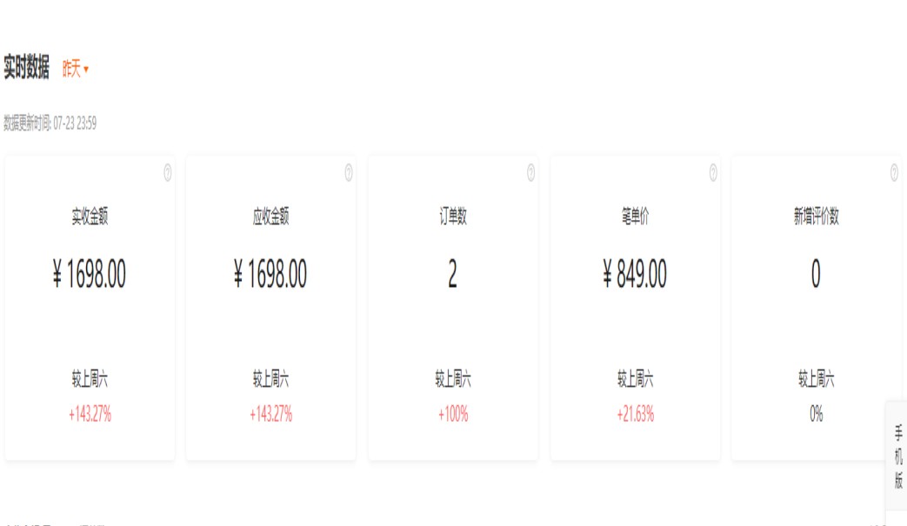Open the 昨天 date range dropdown
Screen dimensions: 907x526
click(76, 70)
